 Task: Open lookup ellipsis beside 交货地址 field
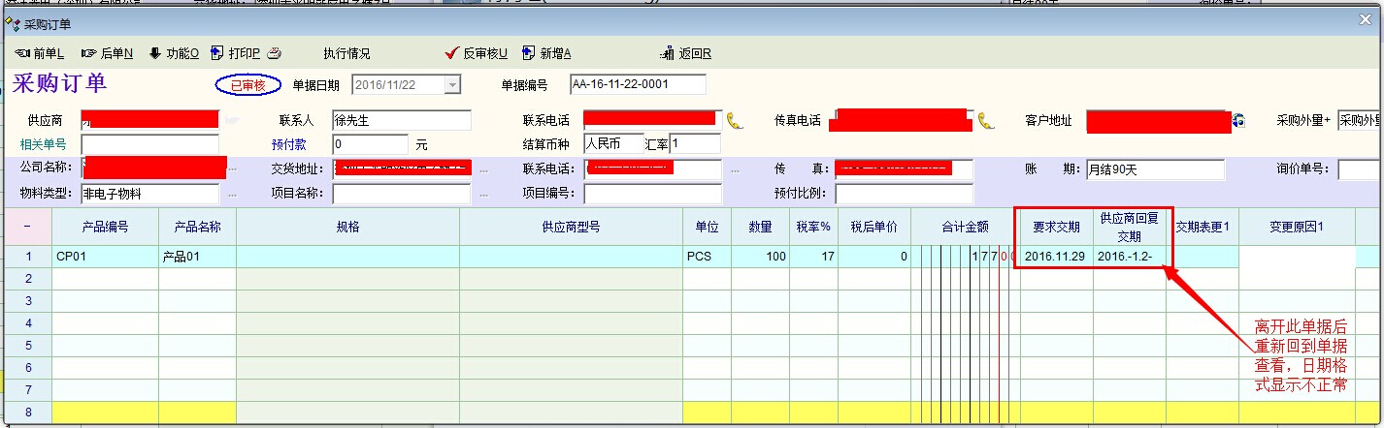(x=483, y=169)
